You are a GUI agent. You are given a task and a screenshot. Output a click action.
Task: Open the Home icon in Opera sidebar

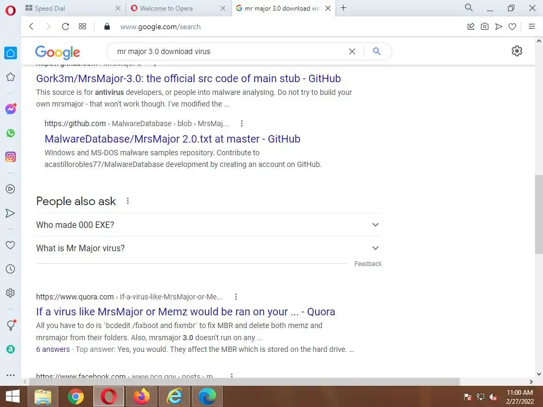[x=11, y=53]
